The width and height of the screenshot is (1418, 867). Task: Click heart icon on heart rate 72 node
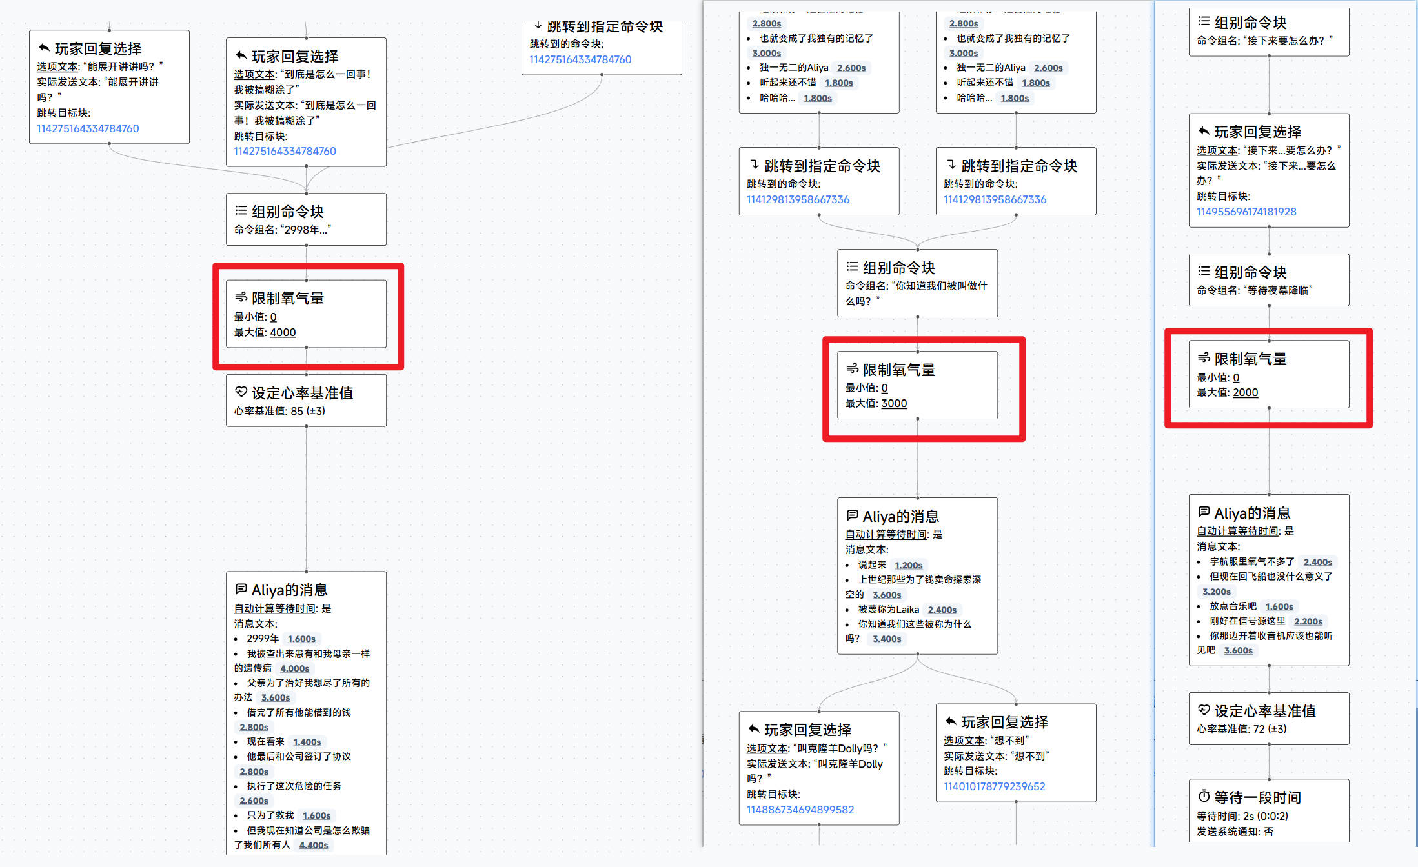click(1204, 710)
